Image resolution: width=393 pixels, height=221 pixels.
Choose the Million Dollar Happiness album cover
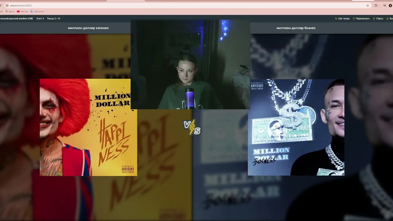pyautogui.click(x=88, y=127)
